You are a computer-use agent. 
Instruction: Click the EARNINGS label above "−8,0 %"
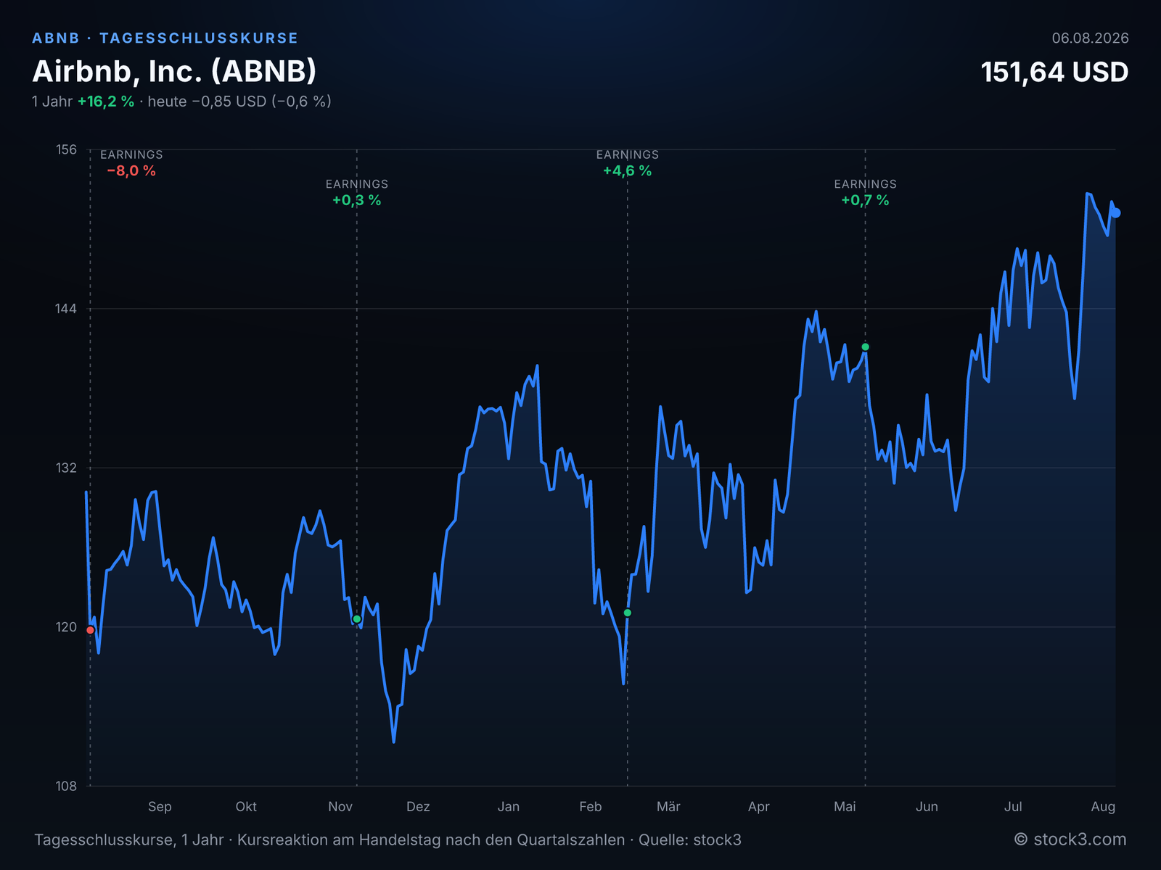[131, 154]
